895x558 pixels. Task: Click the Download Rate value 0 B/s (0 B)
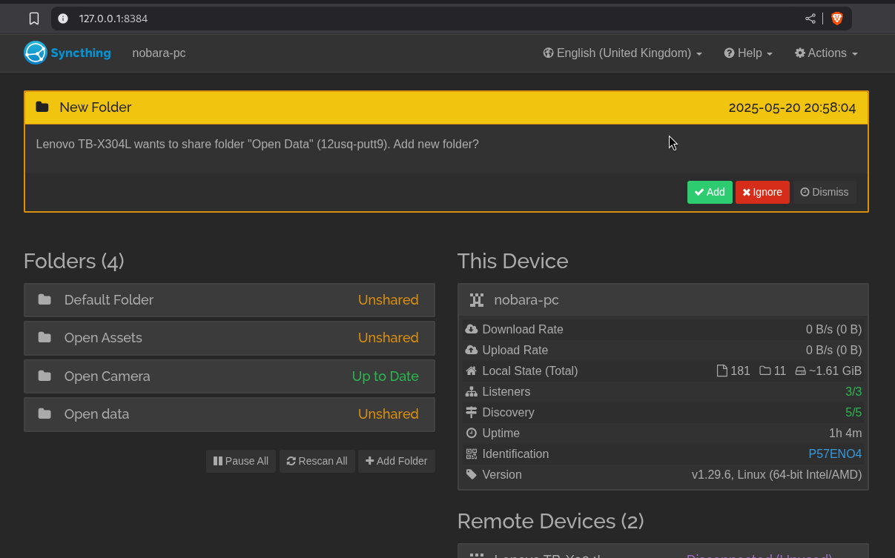(833, 329)
